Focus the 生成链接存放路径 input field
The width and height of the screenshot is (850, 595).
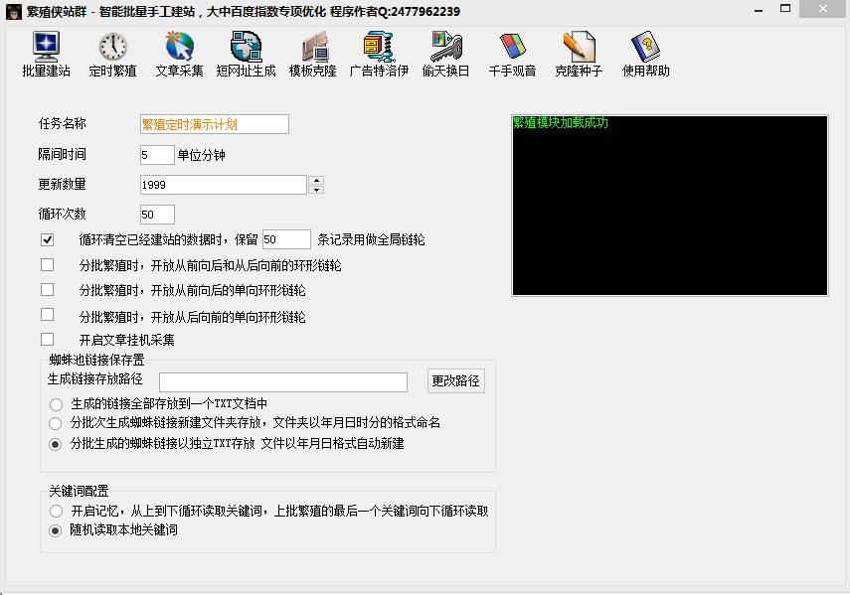[283, 382]
